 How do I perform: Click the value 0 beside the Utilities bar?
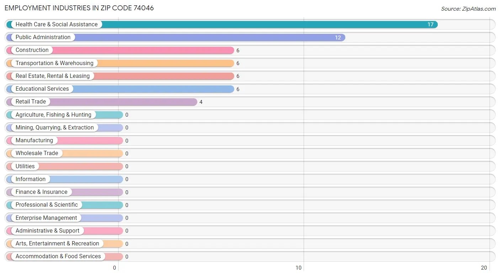tap(127, 166)
